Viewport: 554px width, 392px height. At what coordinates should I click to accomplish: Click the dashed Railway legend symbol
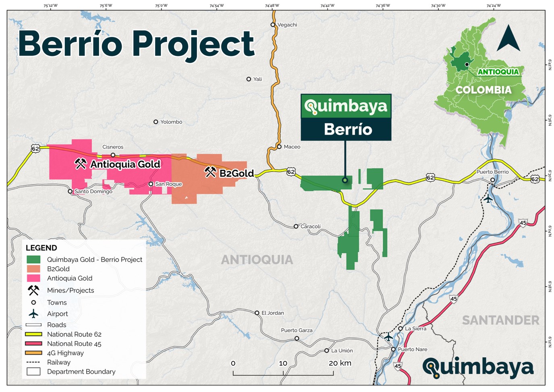coord(33,362)
